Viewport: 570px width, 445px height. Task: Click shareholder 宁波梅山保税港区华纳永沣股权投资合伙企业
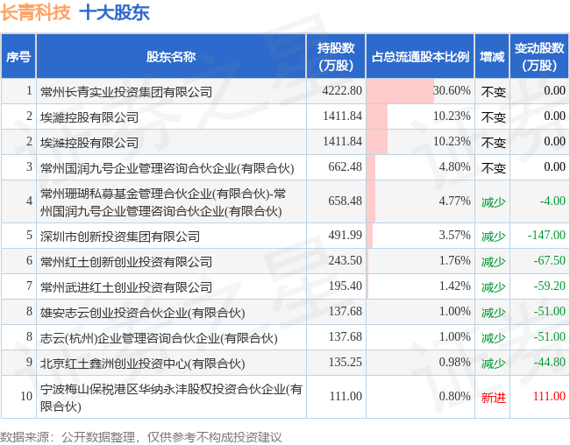coord(171,398)
